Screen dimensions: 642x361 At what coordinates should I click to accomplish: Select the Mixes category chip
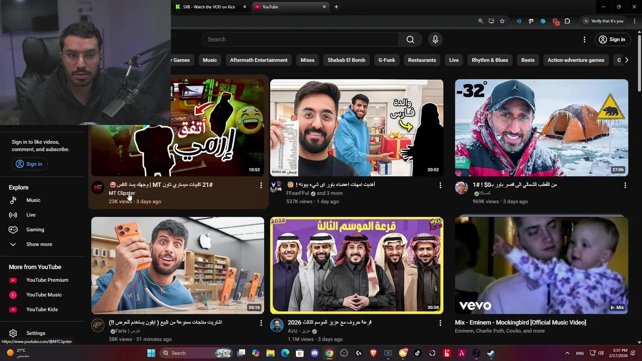[x=307, y=60]
